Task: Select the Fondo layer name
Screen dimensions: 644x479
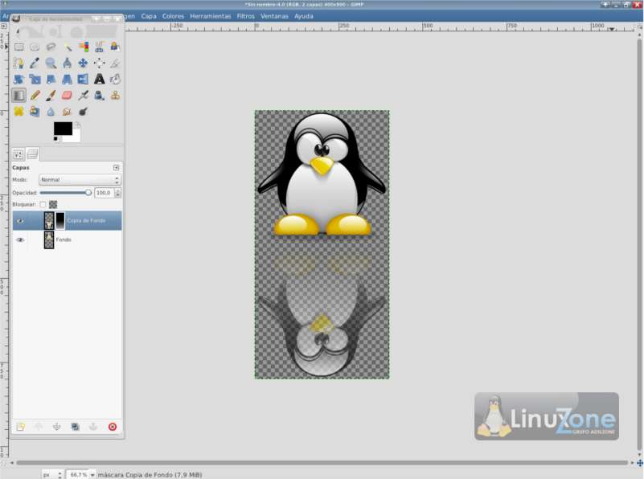Action: (64, 239)
